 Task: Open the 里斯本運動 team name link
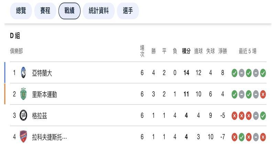pos(44,94)
